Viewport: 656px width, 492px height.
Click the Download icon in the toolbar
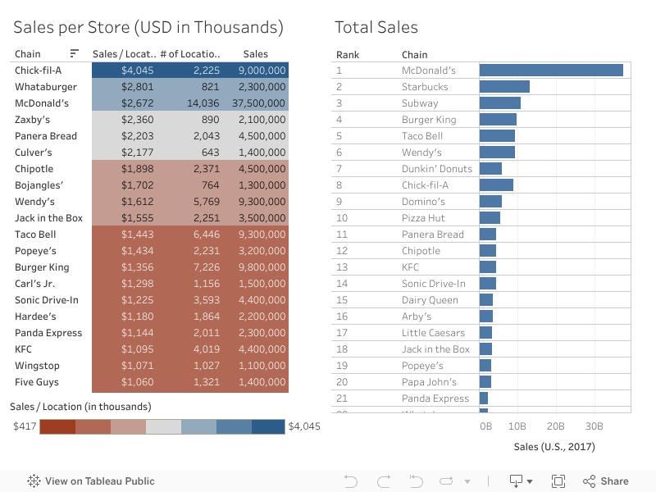tap(517, 481)
